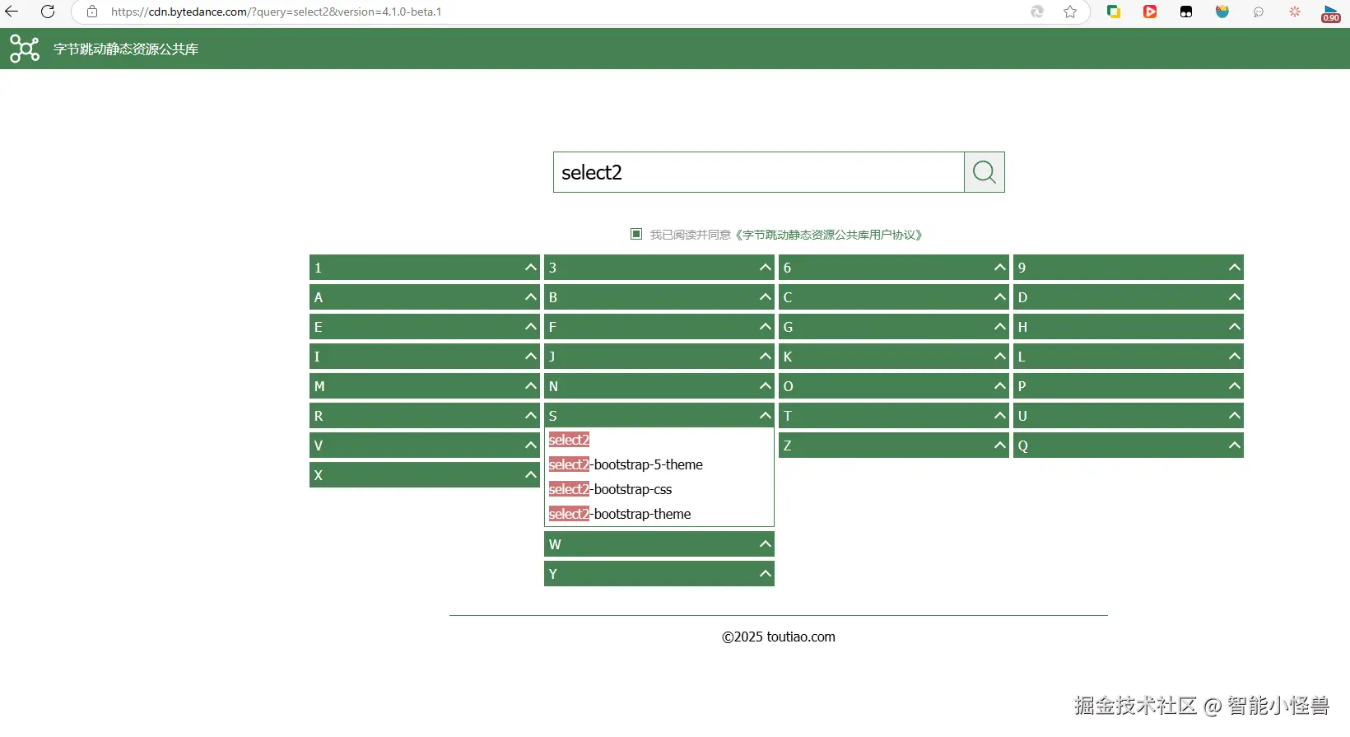1350x737 pixels.
Task: Open the select2-bootstrap-css result
Action: point(610,489)
